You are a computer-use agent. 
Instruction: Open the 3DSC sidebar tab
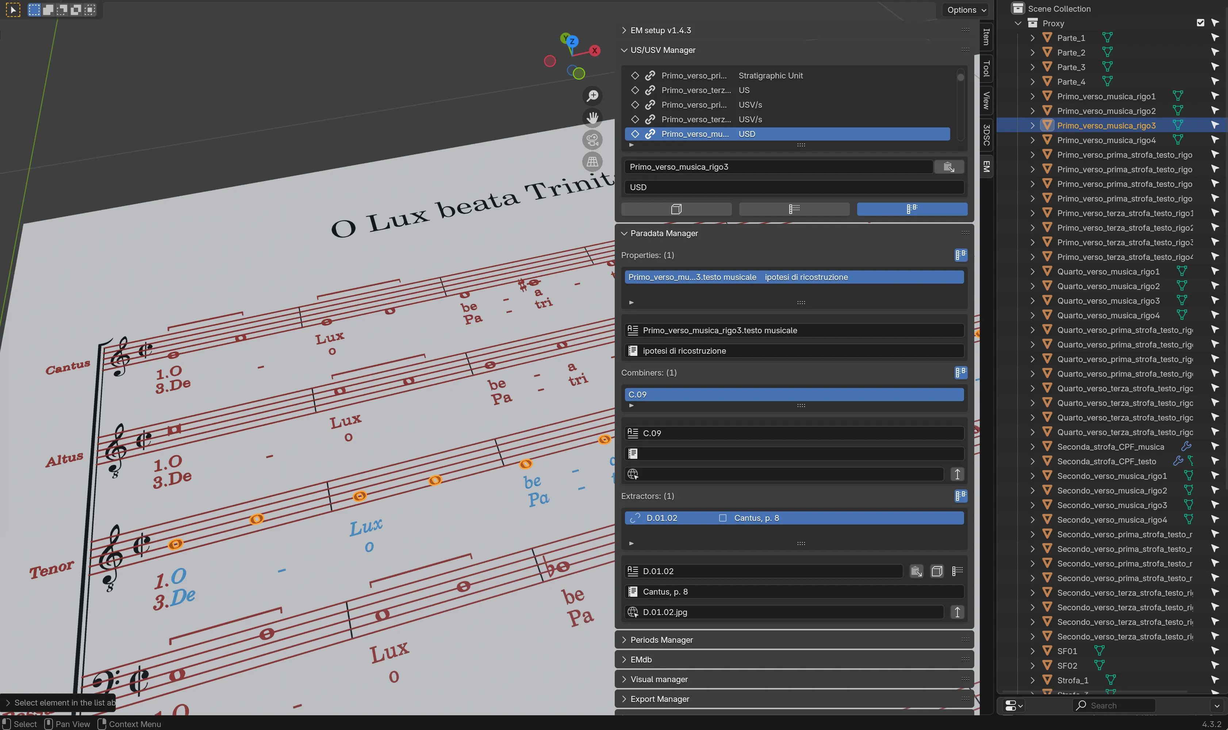(x=986, y=135)
